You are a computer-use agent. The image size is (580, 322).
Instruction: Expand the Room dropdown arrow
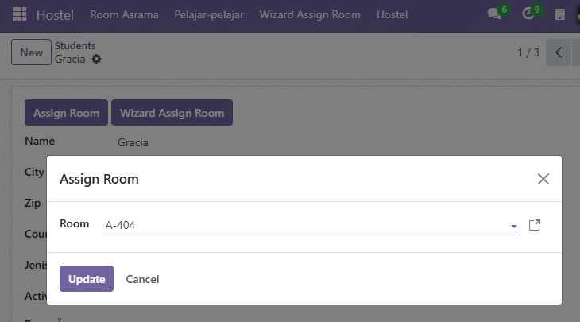point(514,226)
